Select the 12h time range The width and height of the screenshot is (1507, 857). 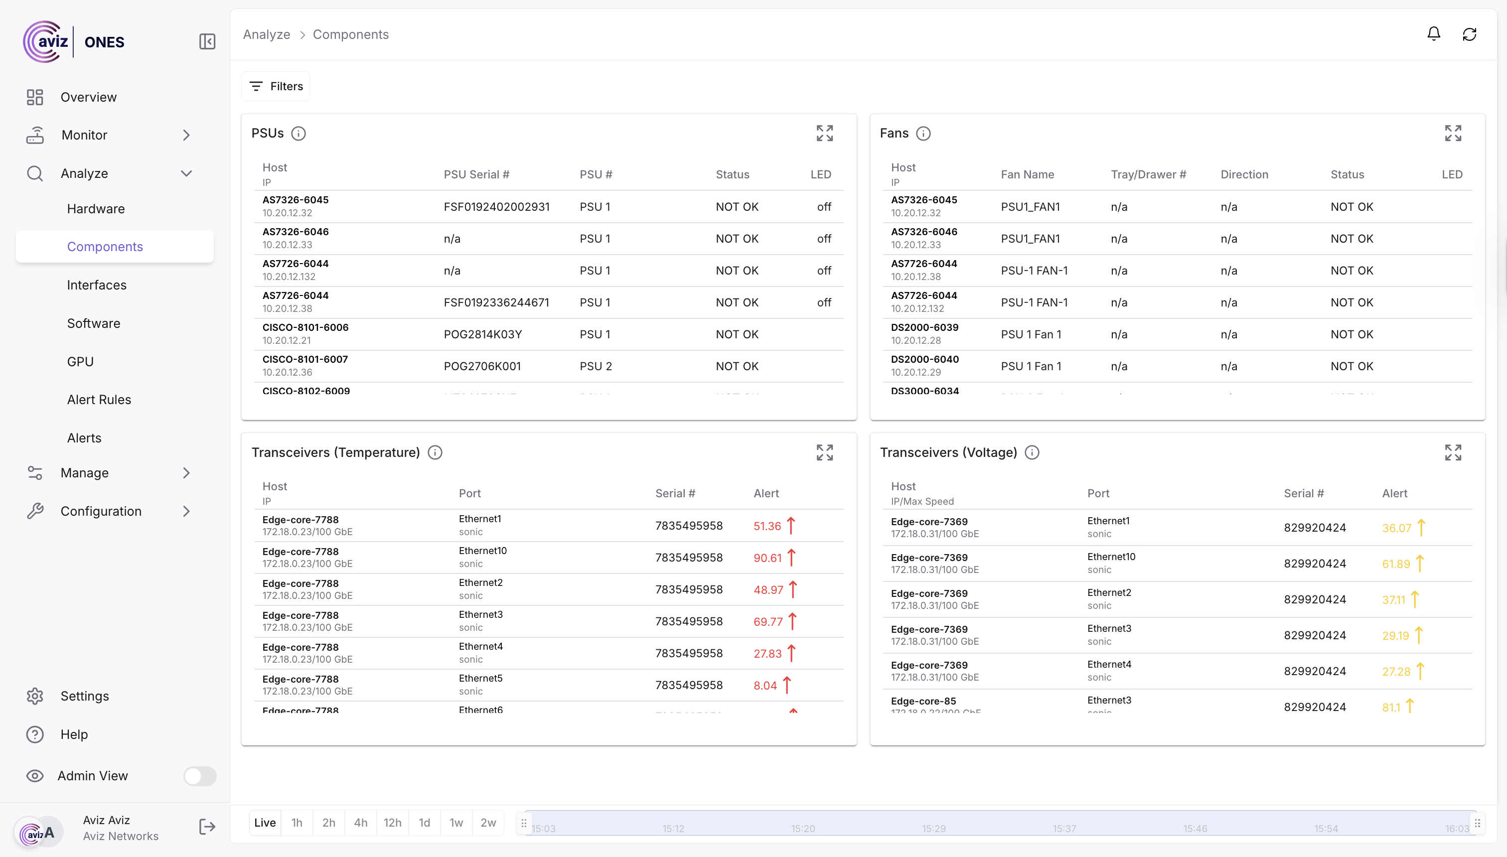(x=393, y=822)
